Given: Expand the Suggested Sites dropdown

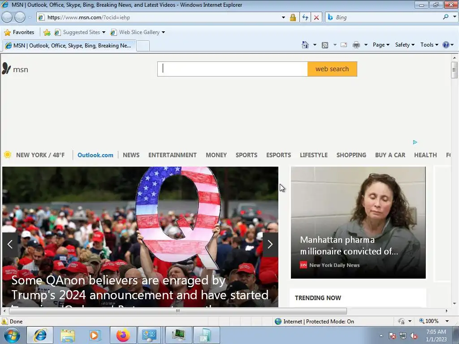Looking at the screenshot, I should (x=104, y=32).
